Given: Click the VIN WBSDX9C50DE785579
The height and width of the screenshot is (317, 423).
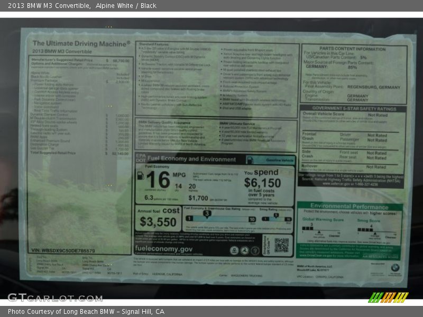Looking at the screenshot, I should (x=63, y=250).
